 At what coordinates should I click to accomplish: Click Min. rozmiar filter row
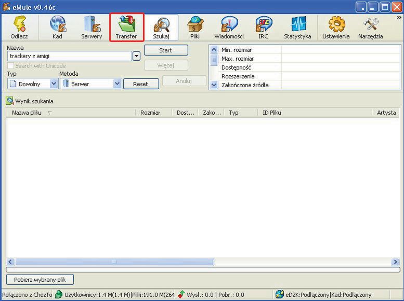tap(309, 50)
